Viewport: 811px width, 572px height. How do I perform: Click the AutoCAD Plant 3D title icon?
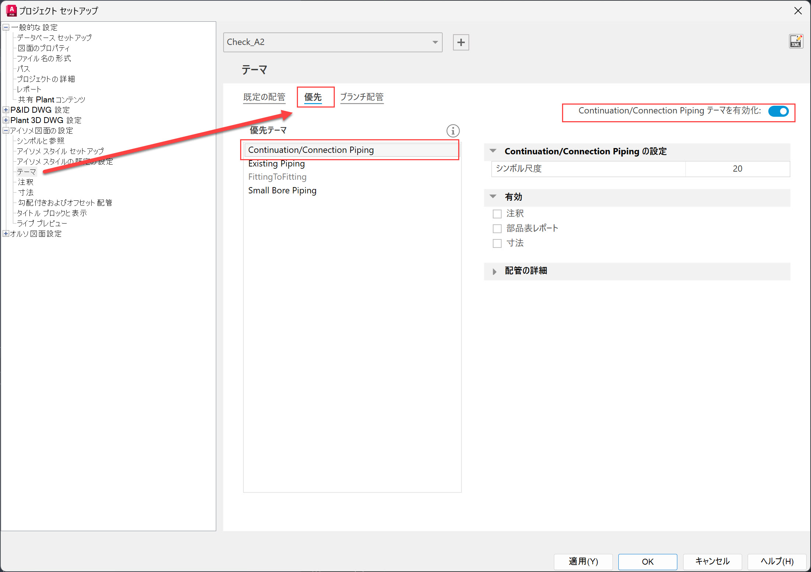click(x=11, y=11)
